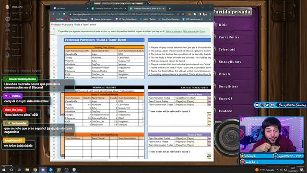Image resolution: width=307 pixels, height=173 pixels.
Task: Open the Windows notification center icon
Action: (x=302, y=170)
